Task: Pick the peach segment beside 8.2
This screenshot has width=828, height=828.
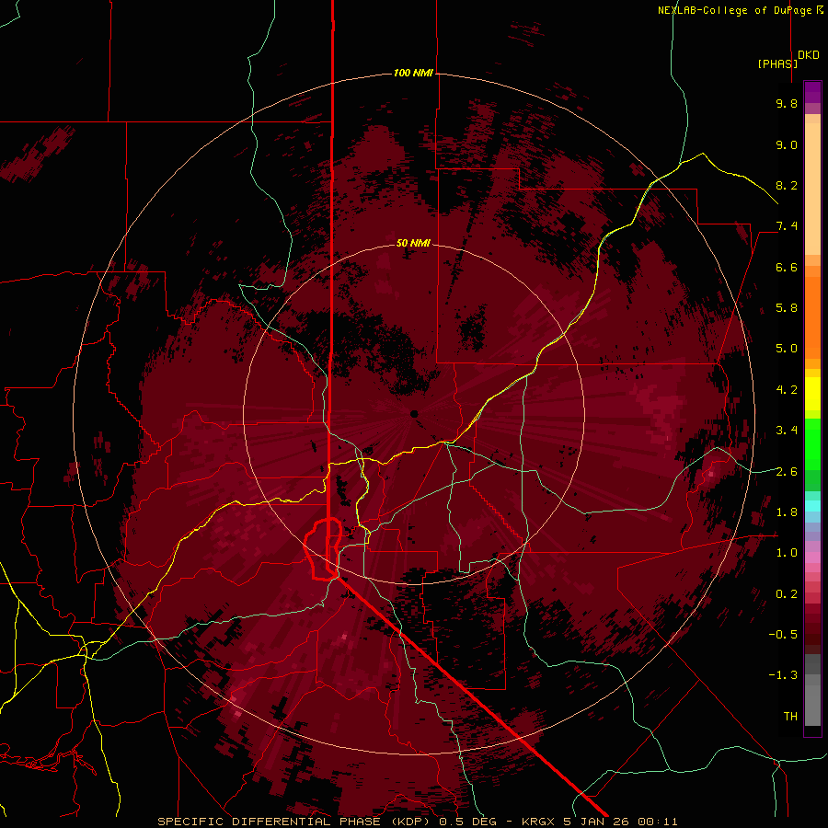Action: click(x=812, y=189)
